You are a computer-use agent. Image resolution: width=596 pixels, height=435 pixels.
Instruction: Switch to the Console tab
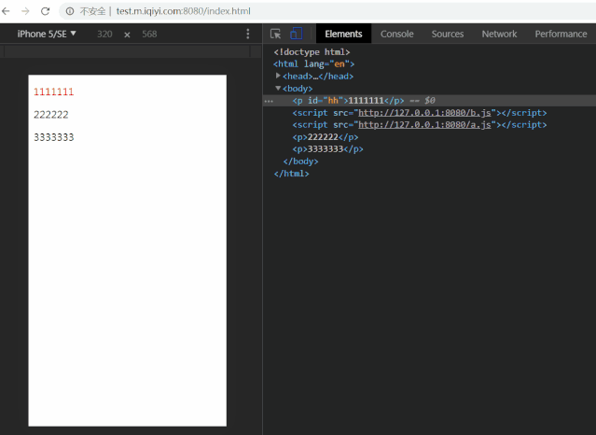click(x=396, y=34)
